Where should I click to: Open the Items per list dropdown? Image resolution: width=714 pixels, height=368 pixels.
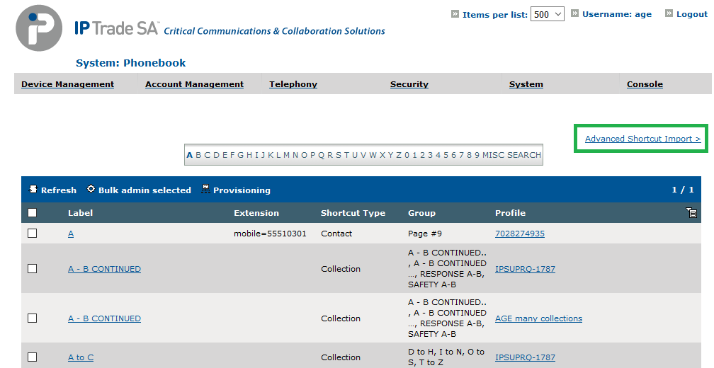pos(548,14)
